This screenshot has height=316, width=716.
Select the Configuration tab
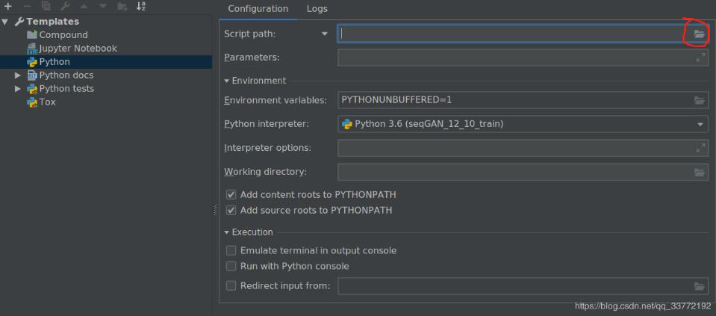[x=258, y=9]
